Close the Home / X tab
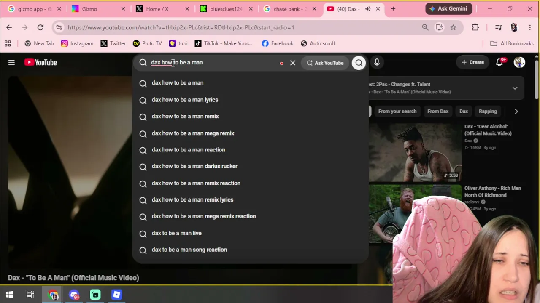 pos(187,8)
